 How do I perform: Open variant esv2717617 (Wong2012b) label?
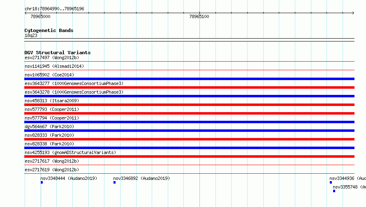tap(52, 161)
